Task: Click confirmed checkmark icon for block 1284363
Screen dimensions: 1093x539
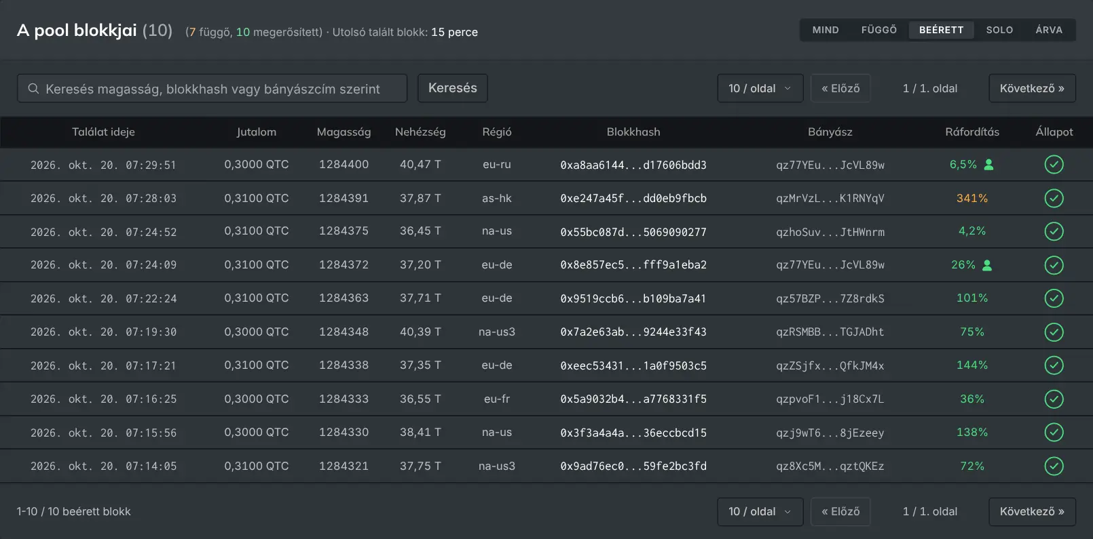Action: click(x=1054, y=298)
